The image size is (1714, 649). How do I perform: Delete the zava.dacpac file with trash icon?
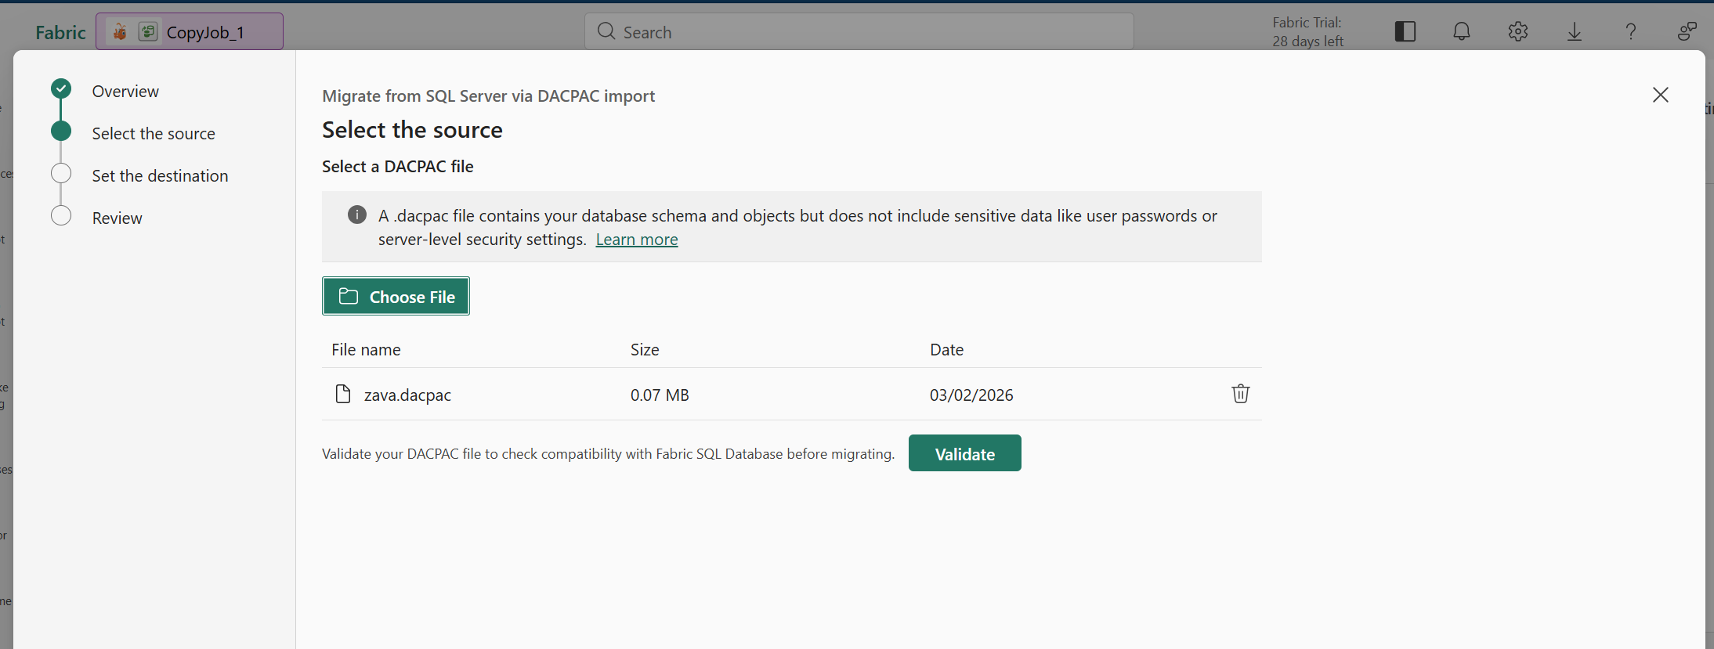1240,394
